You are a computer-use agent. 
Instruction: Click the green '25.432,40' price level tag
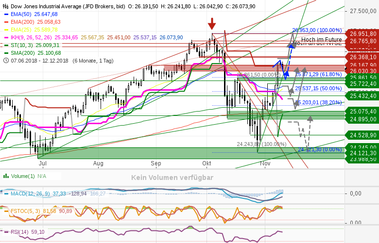tap(362, 96)
